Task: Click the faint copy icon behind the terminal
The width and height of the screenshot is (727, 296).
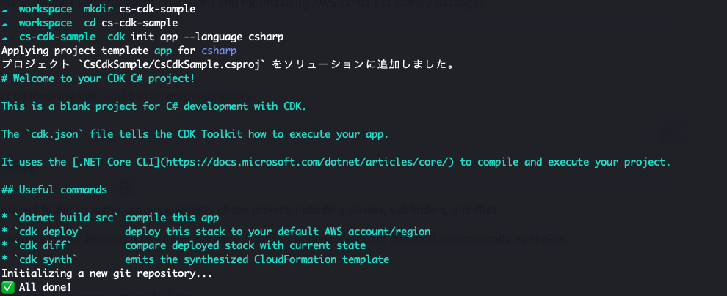Action: (668, 135)
